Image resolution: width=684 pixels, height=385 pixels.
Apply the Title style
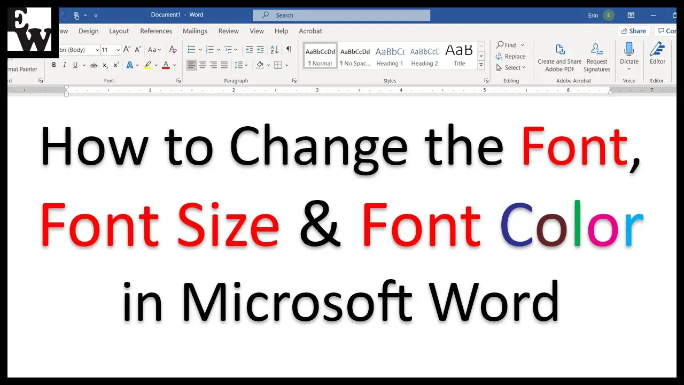460,56
